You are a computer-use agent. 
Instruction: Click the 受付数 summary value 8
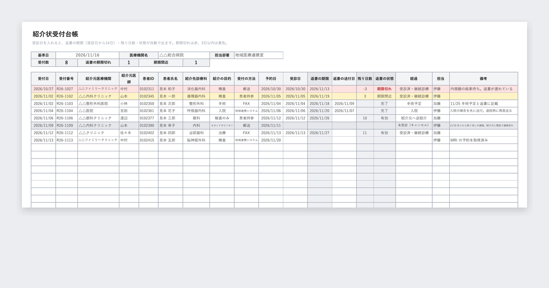click(66, 63)
